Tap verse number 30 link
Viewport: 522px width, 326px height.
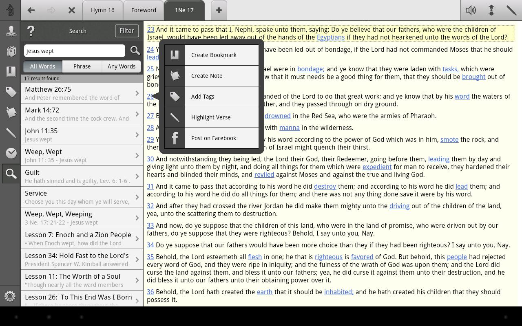(x=150, y=159)
